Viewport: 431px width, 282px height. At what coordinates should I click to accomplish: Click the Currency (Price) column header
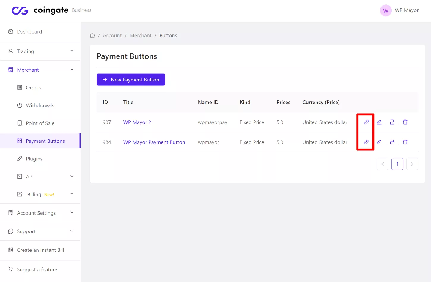[321, 102]
